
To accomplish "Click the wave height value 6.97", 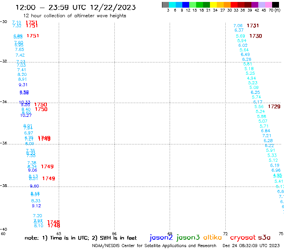I will pos(29,133).
